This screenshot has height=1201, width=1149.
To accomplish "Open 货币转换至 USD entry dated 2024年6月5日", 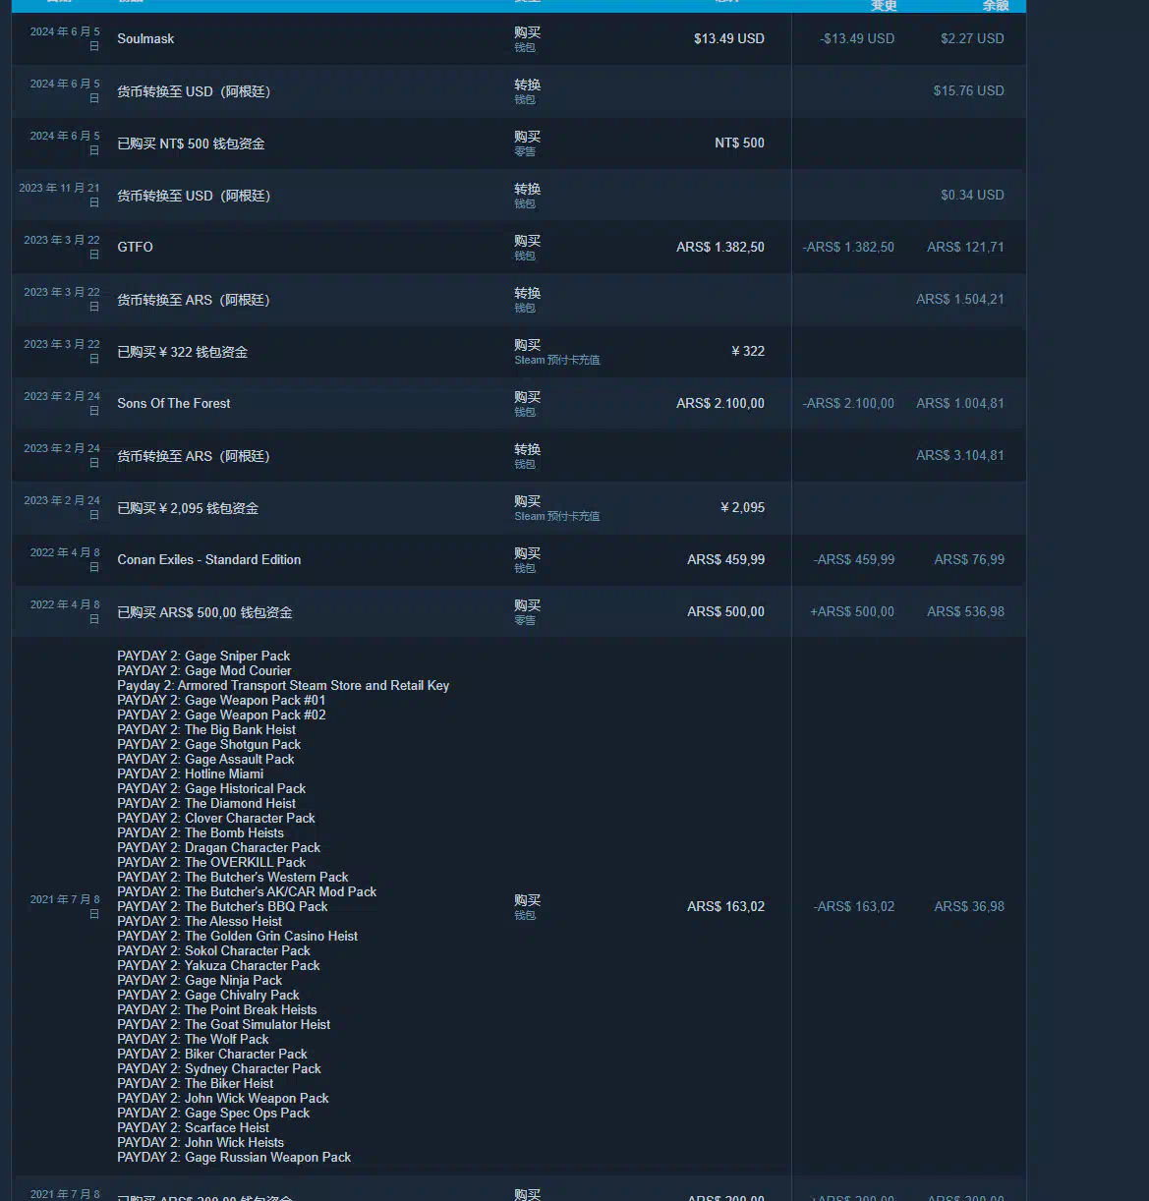I will [194, 91].
